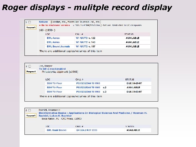Click the additional copies note under Nature
The image size is (196, 147).
click(71, 51)
